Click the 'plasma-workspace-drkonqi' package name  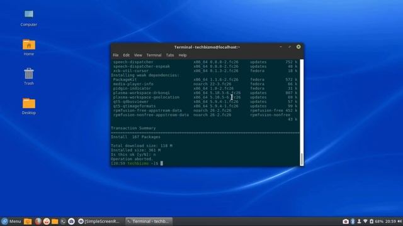click(142, 93)
